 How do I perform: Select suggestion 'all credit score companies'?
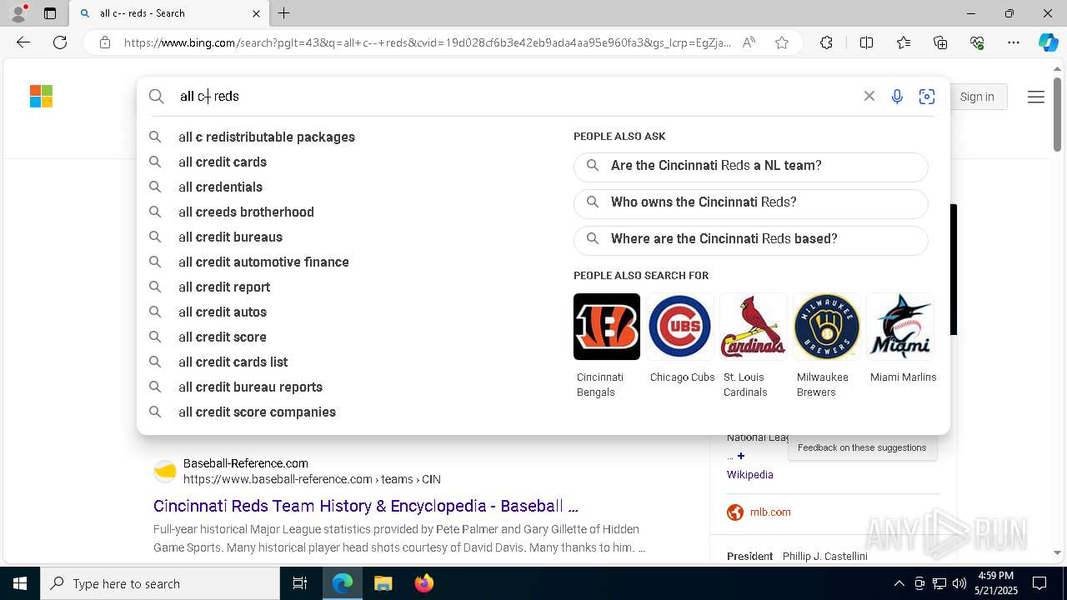pyautogui.click(x=257, y=412)
